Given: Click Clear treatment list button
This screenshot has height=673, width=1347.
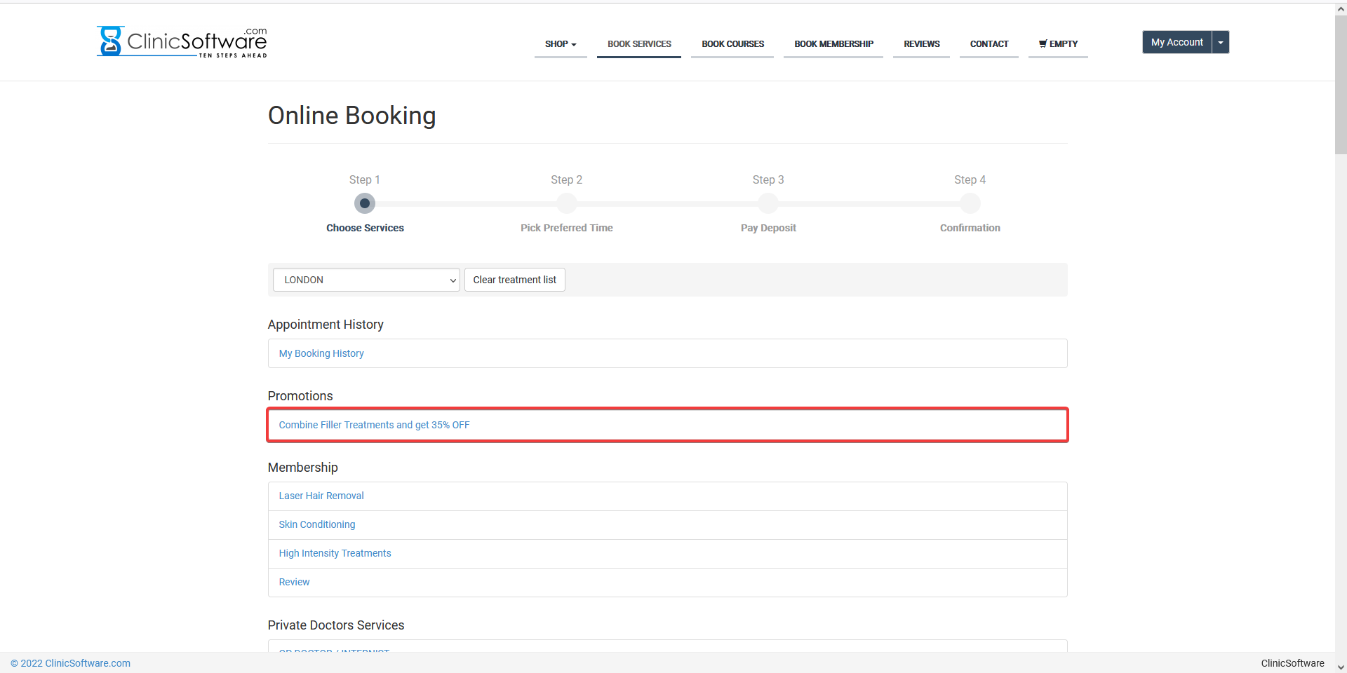Looking at the screenshot, I should click(514, 280).
